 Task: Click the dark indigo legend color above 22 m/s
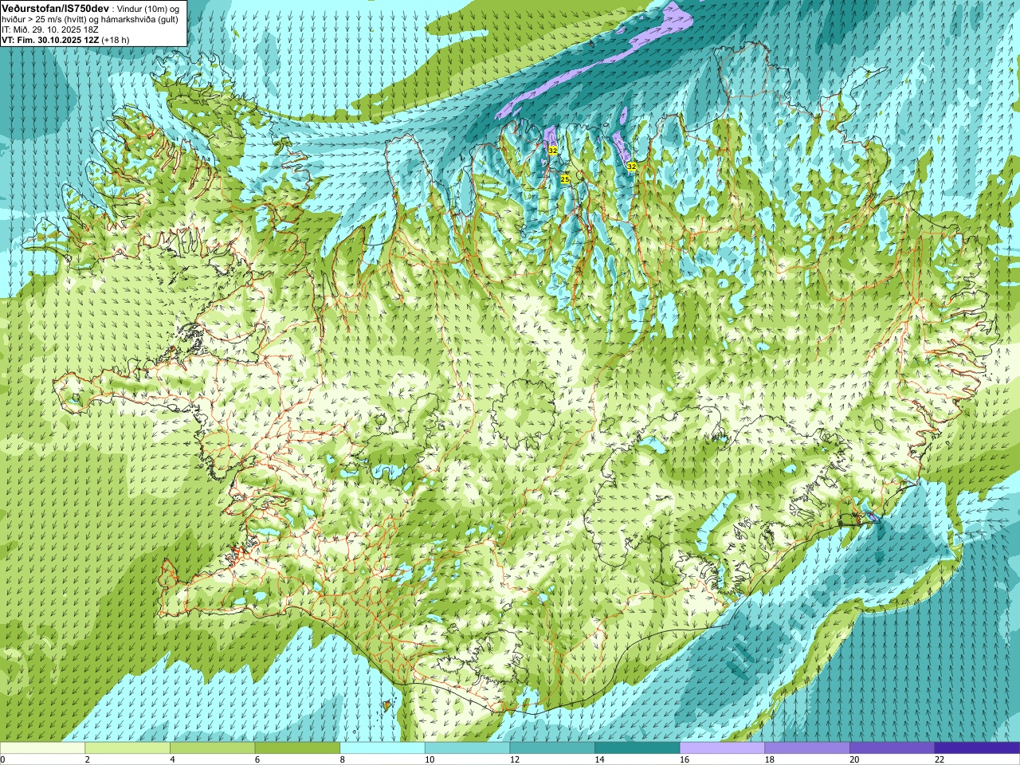pos(978,748)
